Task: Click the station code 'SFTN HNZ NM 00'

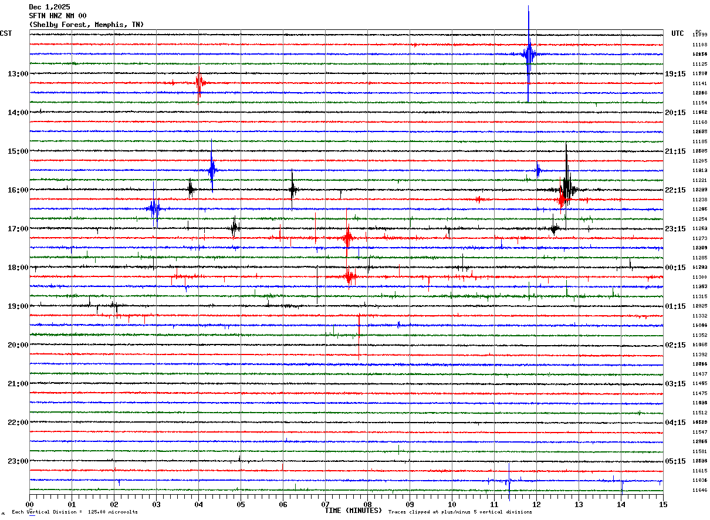Action: [x=58, y=16]
